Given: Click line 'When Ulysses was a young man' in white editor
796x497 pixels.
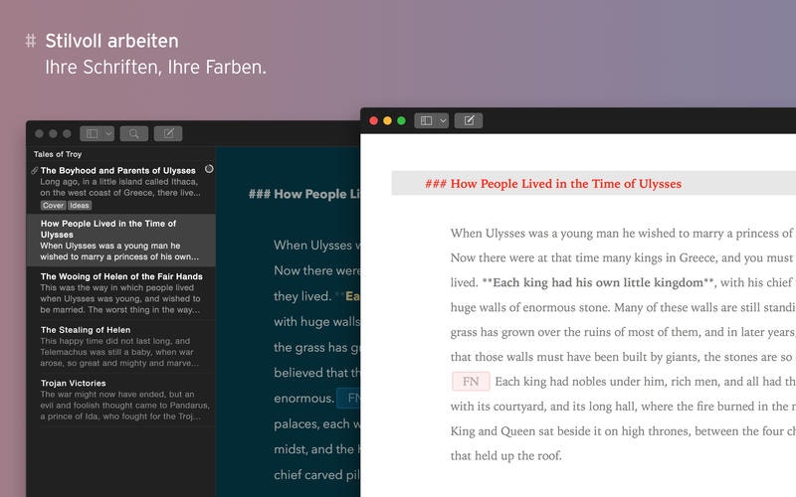Looking at the screenshot, I should 622,234.
